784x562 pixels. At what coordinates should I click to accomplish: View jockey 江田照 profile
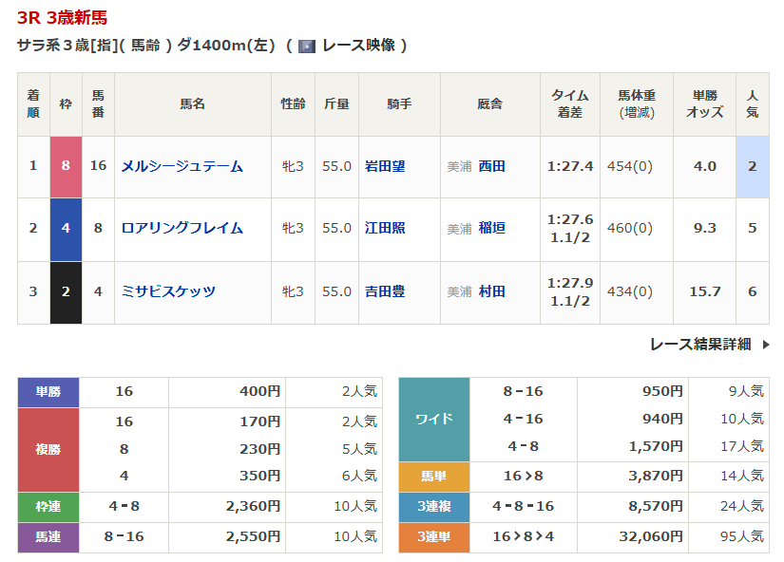pos(385,228)
